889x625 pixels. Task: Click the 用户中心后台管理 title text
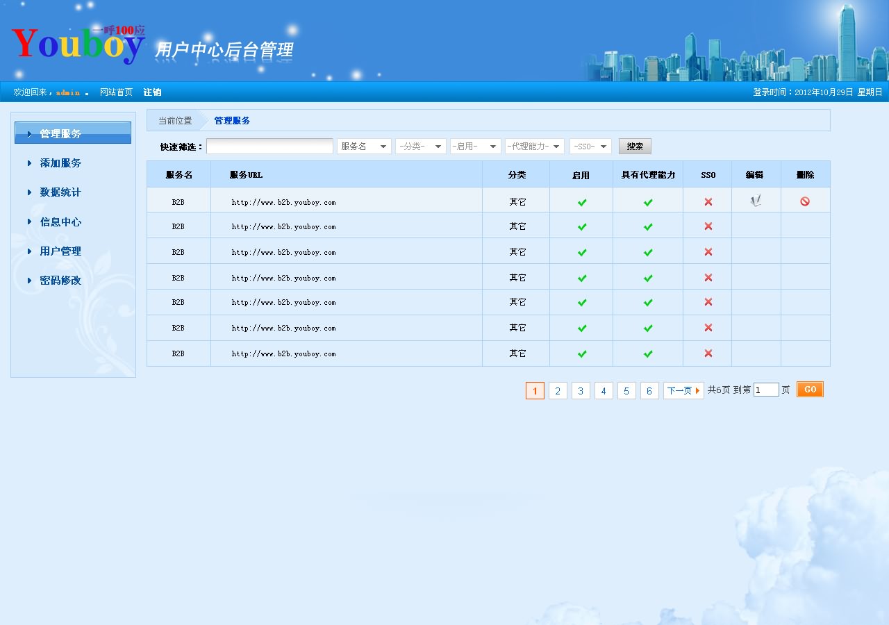tap(224, 50)
